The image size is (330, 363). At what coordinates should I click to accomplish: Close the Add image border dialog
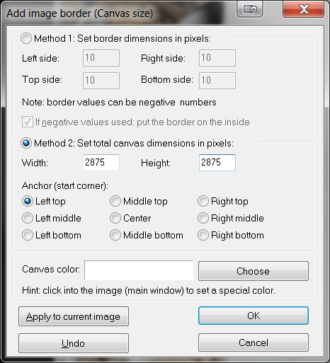click(x=303, y=9)
